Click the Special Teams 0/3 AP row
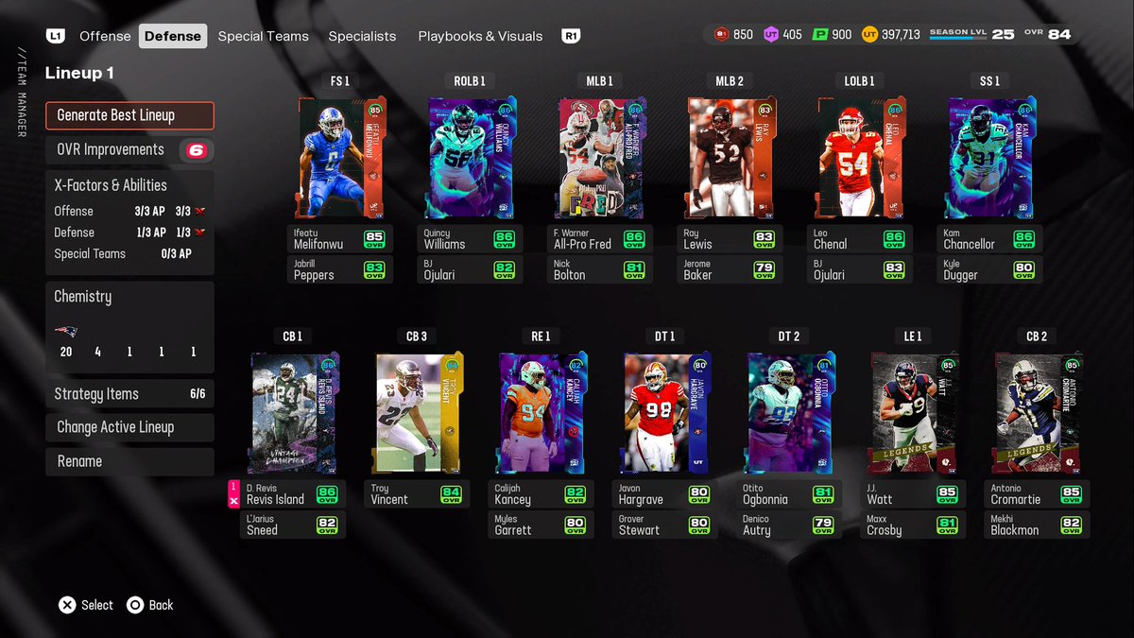The width and height of the screenshot is (1134, 638). coord(130,253)
